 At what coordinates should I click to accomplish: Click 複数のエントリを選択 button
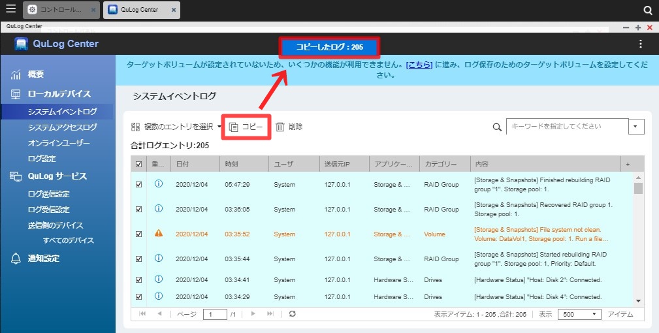172,127
